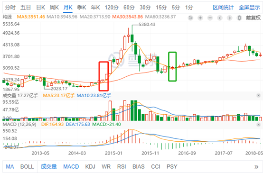
Task: Click the 2017-07 date axis label
Action: click(x=224, y=153)
